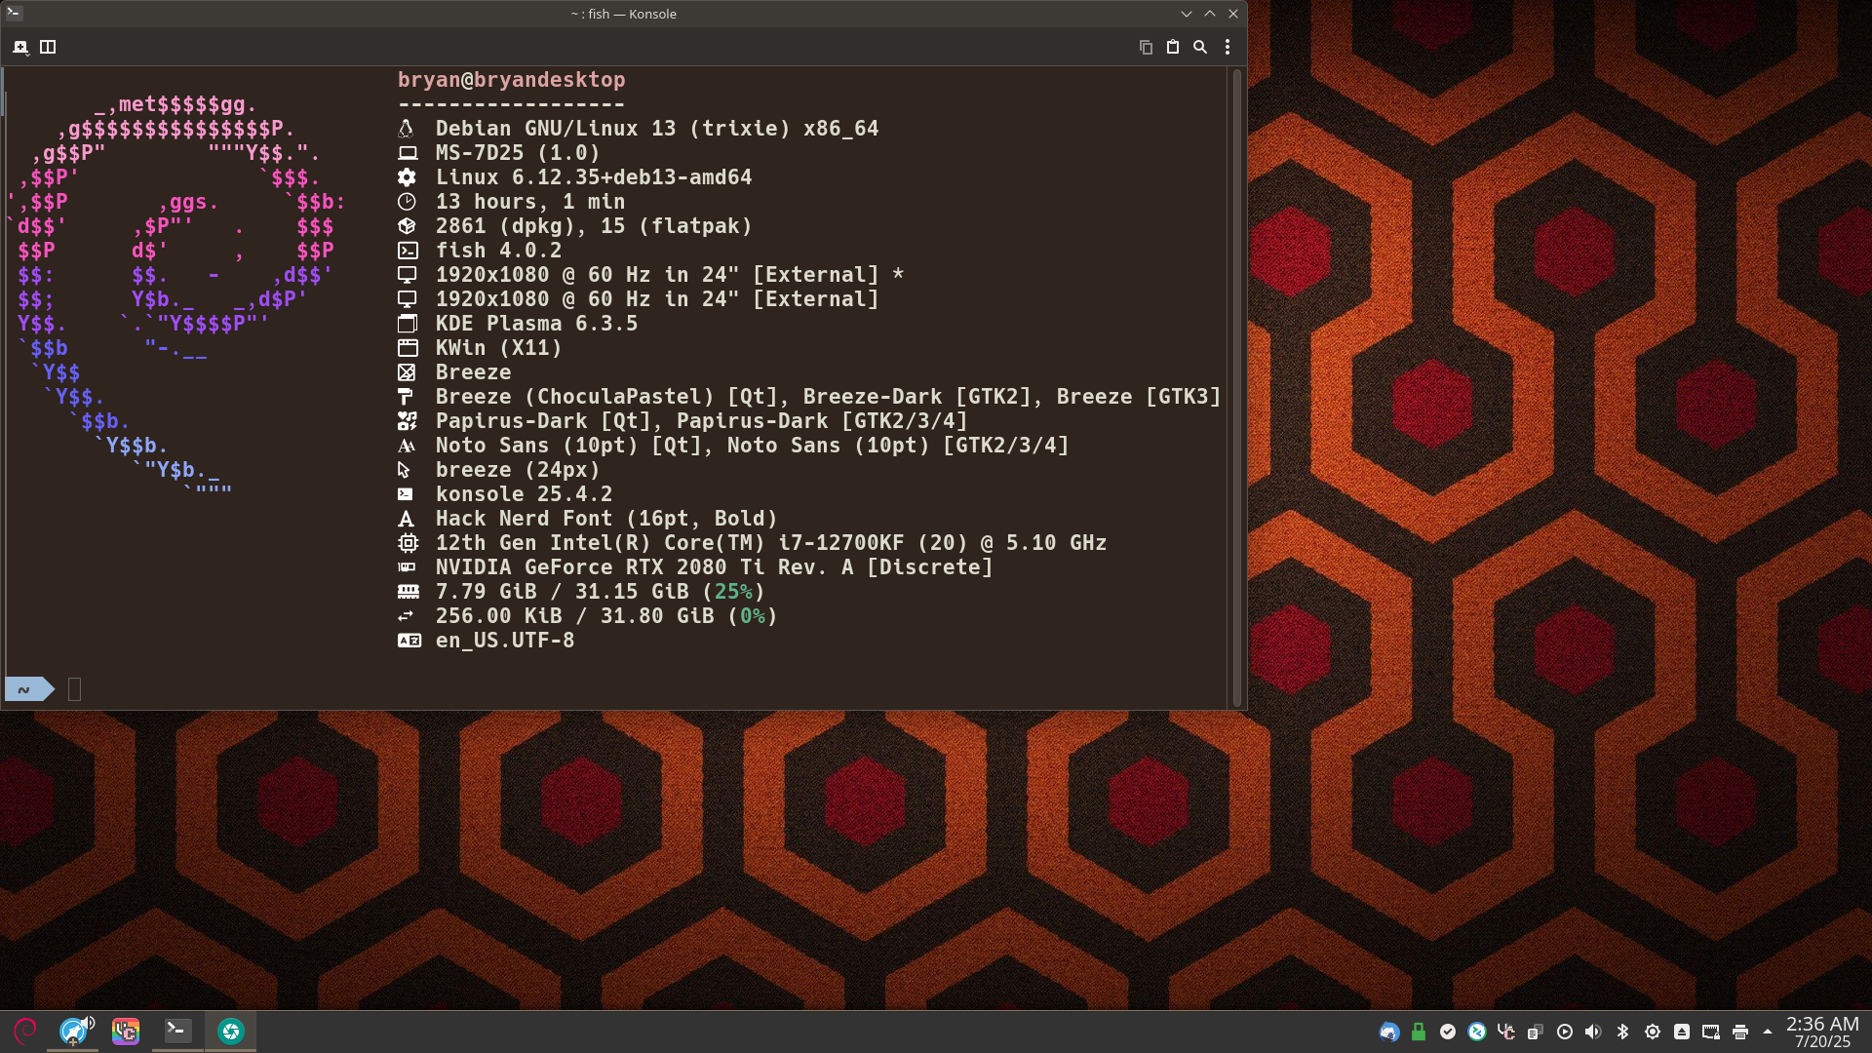Open the clock showing 2:36 AM

coord(1822,1032)
